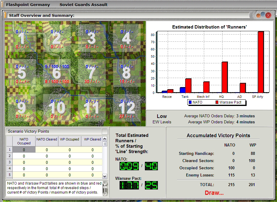Click the '8 / 100 / 100' Warsaw Pact tally

[x=57, y=82]
